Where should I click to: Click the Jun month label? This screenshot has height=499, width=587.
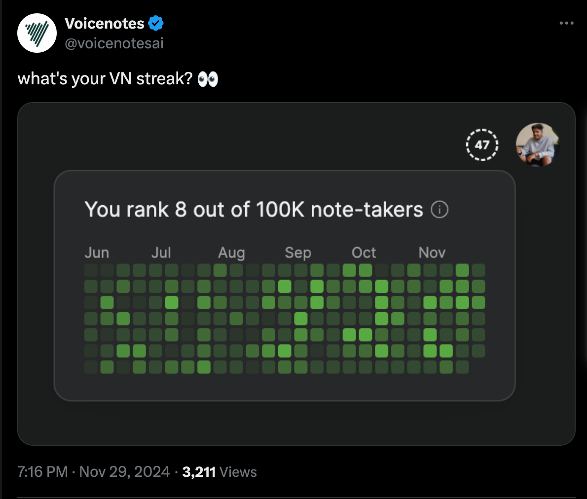pyautogui.click(x=97, y=253)
